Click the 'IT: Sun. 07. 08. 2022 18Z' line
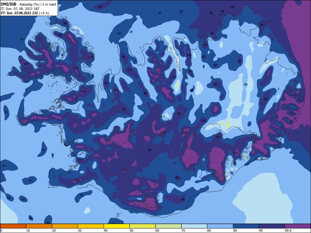 point(20,9)
